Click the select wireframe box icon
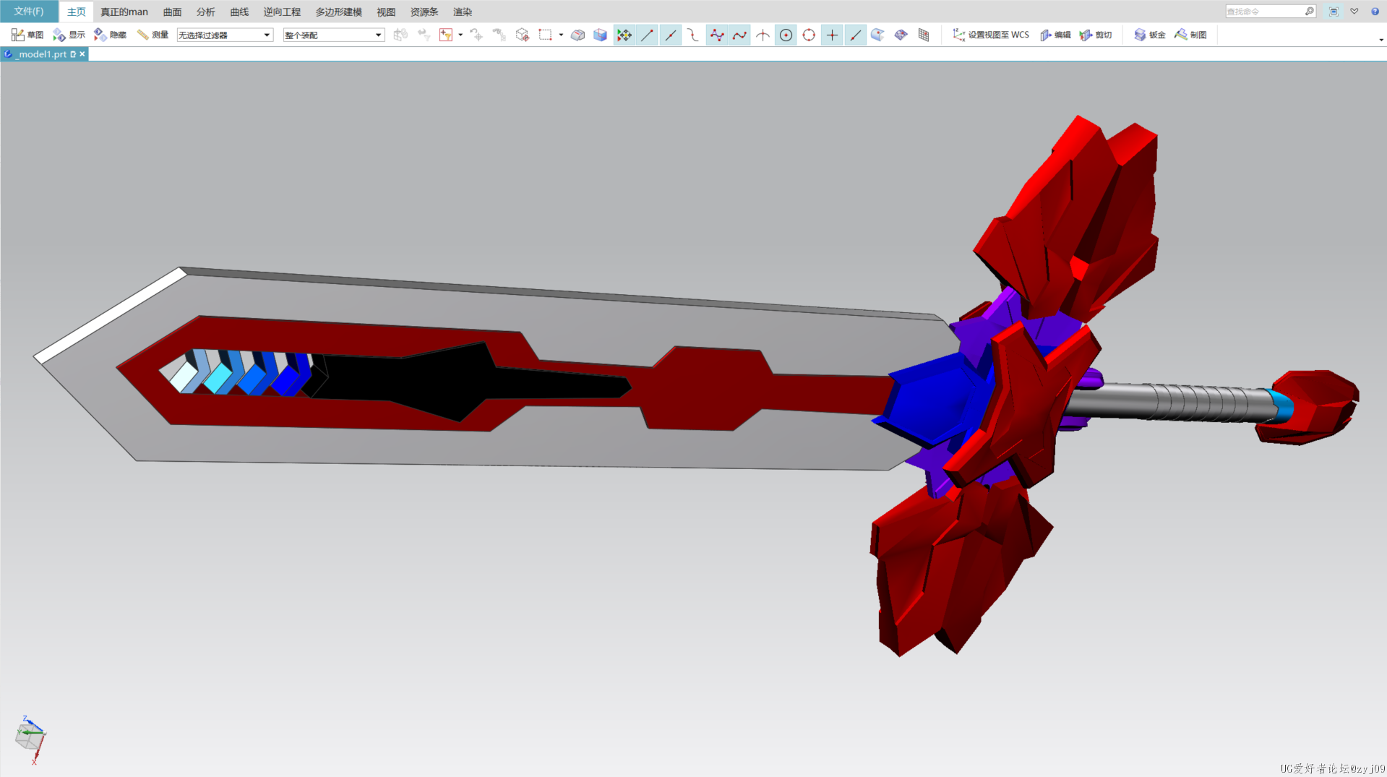Screen dimensions: 1387x777 click(x=522, y=35)
